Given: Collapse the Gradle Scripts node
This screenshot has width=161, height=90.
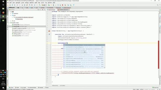Looking at the screenshot, I should (x=9, y=23).
